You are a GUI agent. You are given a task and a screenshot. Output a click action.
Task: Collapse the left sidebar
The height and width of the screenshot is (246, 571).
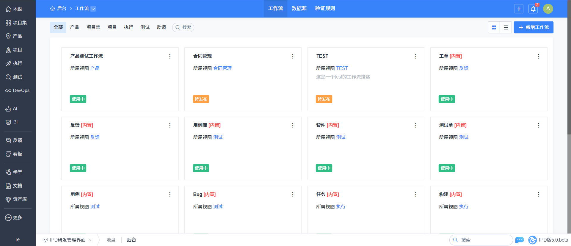click(18, 240)
